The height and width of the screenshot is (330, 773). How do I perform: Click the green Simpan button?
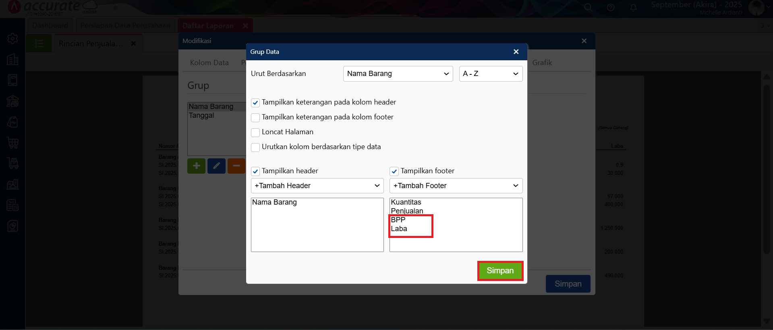500,271
